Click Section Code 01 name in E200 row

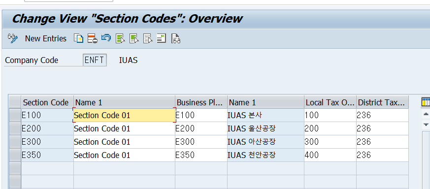pyautogui.click(x=124, y=128)
